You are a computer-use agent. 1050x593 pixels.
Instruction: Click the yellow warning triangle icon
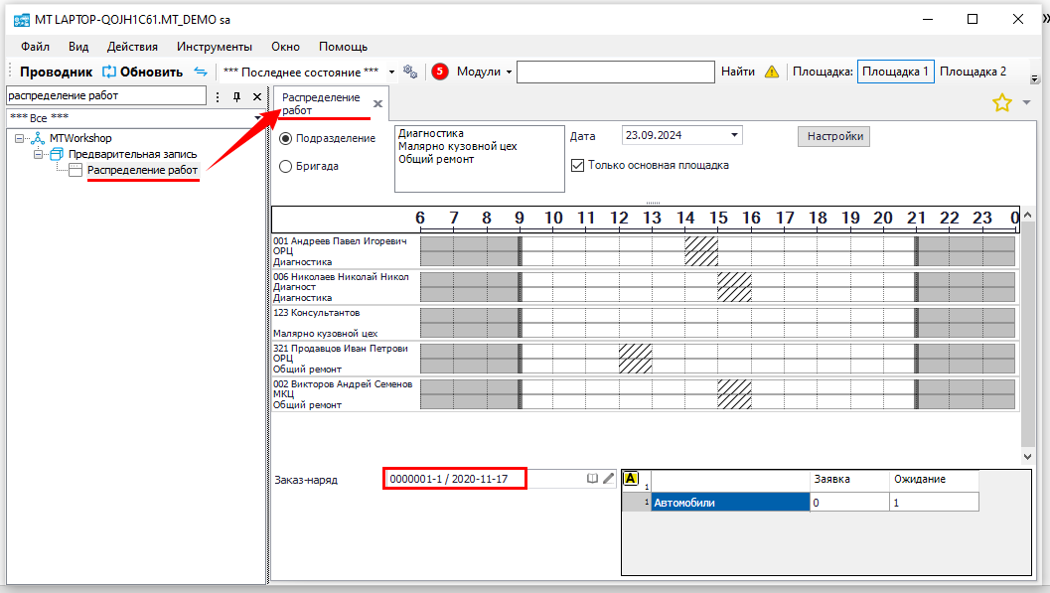click(x=772, y=72)
